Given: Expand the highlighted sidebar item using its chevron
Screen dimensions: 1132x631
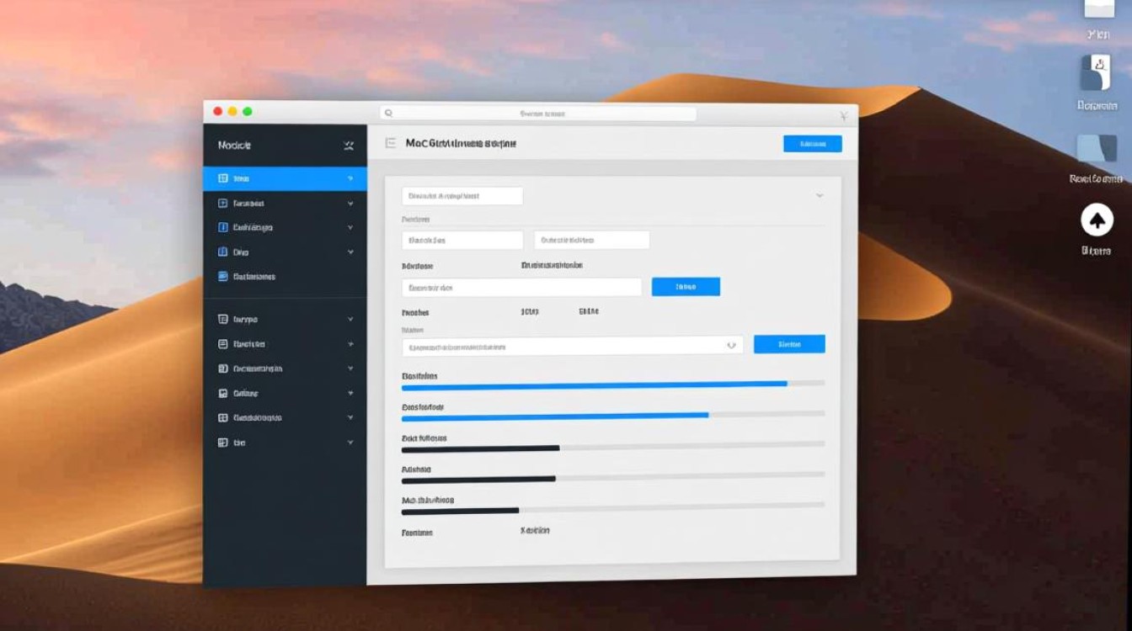Looking at the screenshot, I should pos(350,178).
